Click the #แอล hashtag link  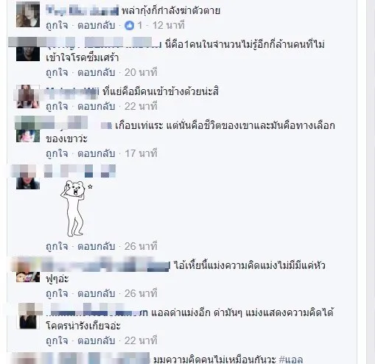coord(291,360)
